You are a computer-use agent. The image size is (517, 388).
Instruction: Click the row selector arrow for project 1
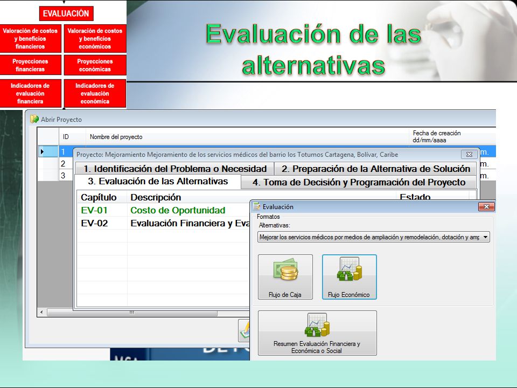pyautogui.click(x=48, y=152)
